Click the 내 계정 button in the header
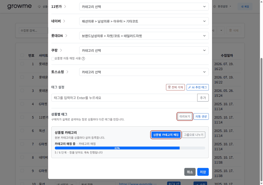 (x=245, y=7)
